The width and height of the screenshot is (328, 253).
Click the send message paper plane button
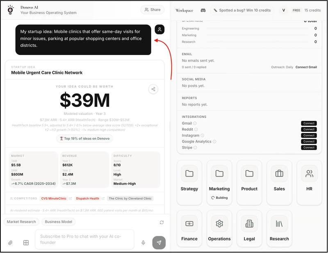159,243
